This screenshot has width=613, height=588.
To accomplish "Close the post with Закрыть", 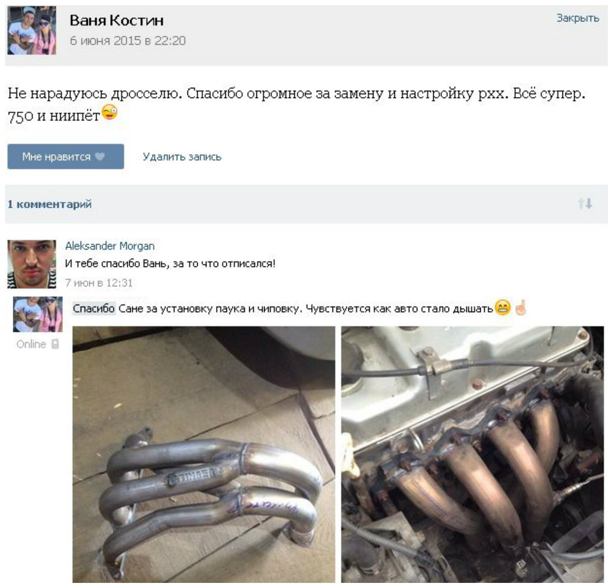I will click(578, 18).
